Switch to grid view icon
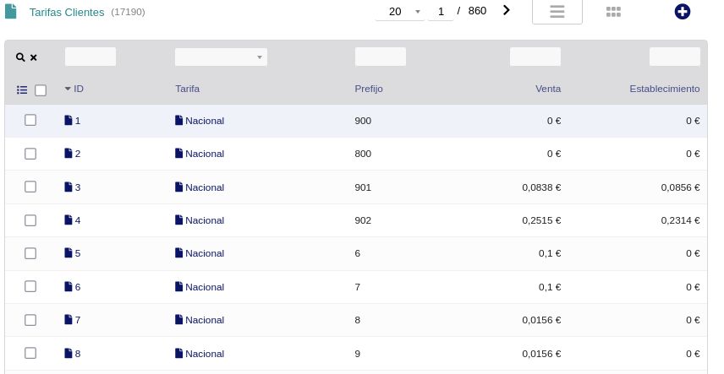The image size is (724, 374). (x=614, y=12)
